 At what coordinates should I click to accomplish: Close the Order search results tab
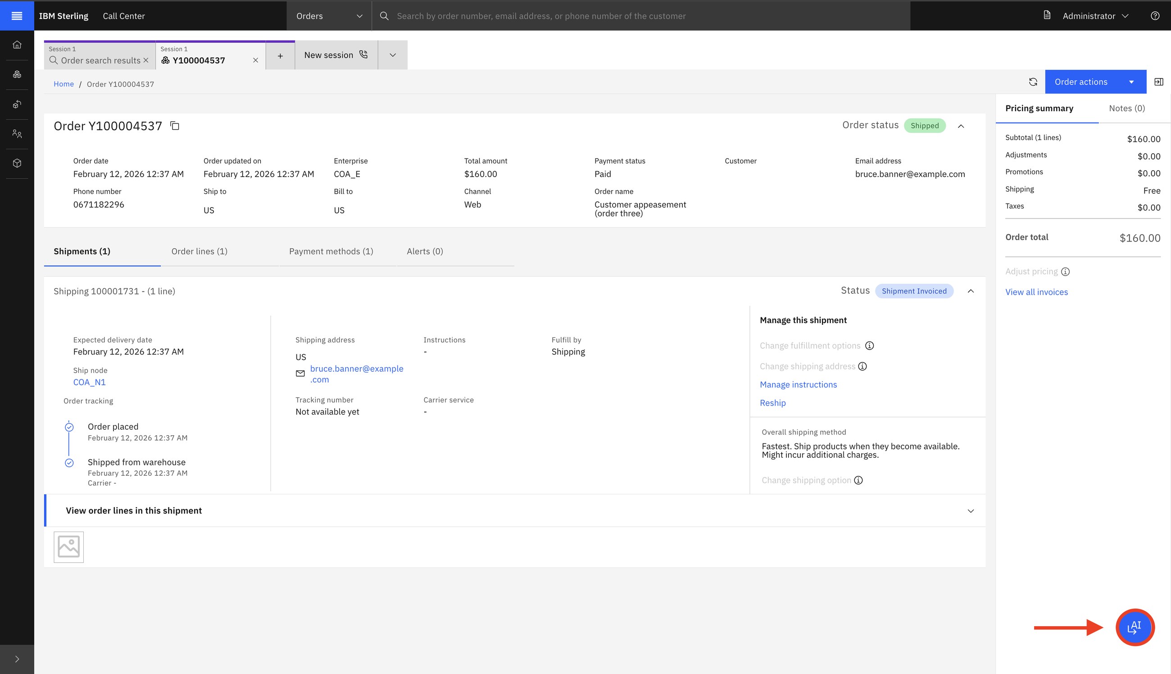[146, 60]
